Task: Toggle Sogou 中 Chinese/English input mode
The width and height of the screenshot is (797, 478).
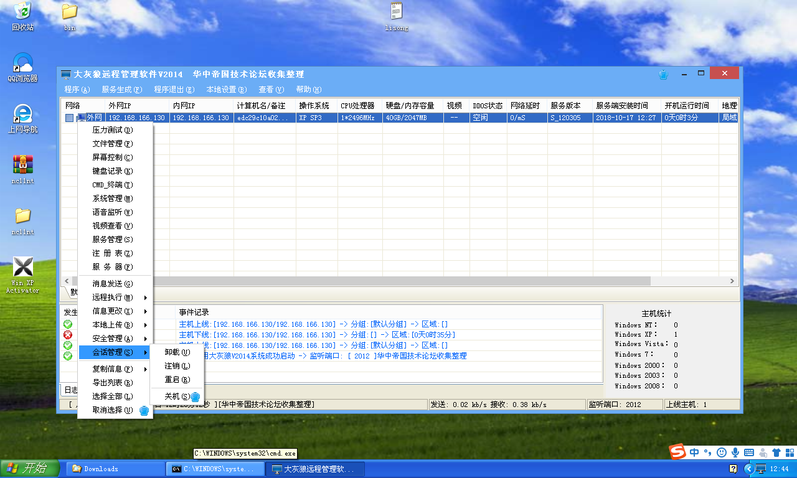Action: [x=694, y=452]
